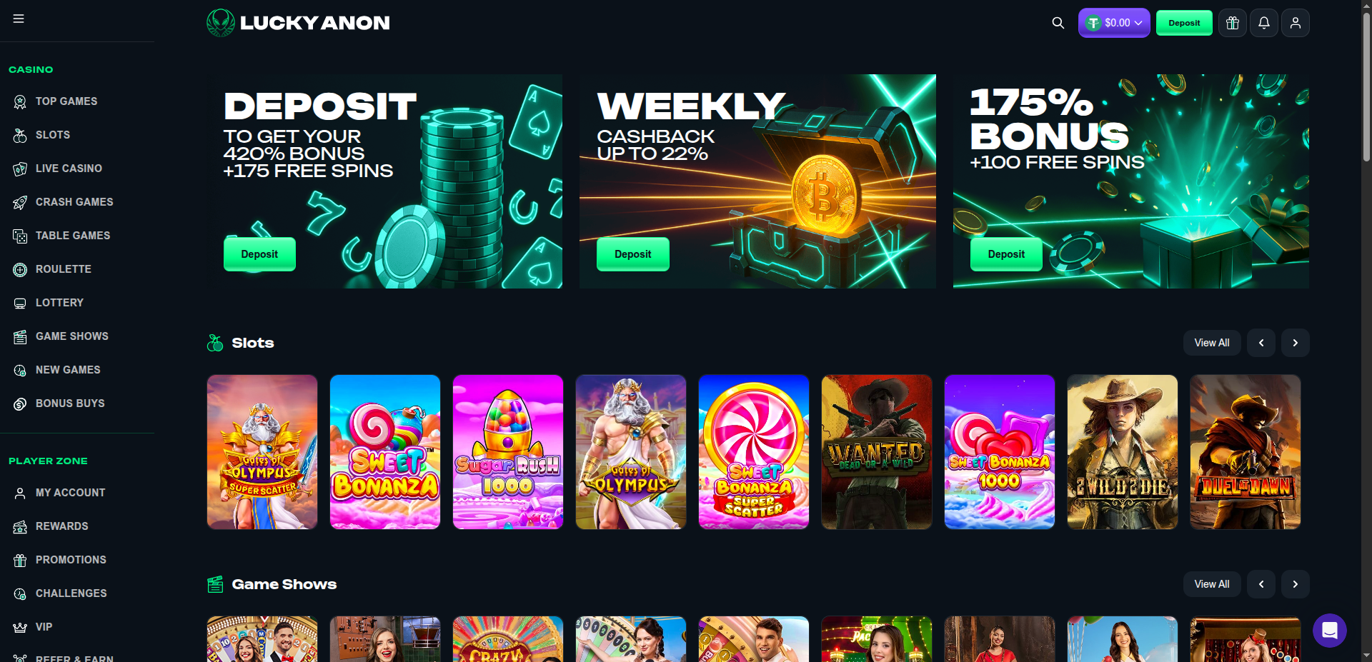Open the search magnifier icon
This screenshot has width=1372, height=662.
pyautogui.click(x=1058, y=23)
